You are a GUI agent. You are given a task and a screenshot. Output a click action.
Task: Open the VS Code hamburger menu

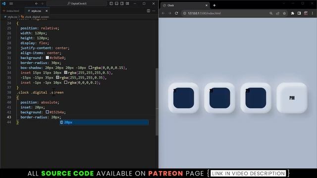pyautogui.click(x=11, y=3)
